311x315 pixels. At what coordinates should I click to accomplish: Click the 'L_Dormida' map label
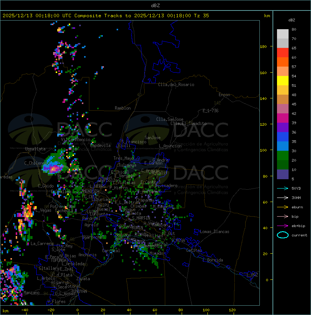click(x=213, y=260)
